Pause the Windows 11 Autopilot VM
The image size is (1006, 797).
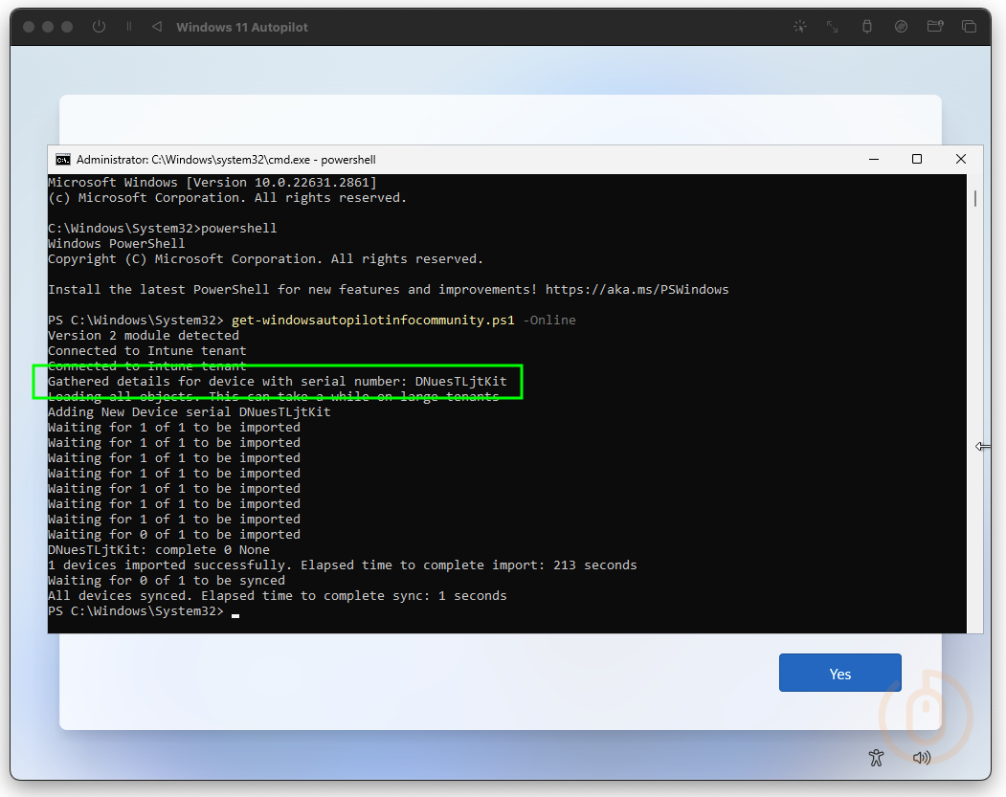(x=129, y=26)
